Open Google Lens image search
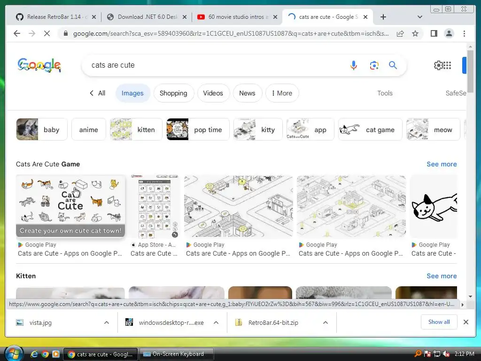This screenshot has height=361, width=481. coord(374,65)
